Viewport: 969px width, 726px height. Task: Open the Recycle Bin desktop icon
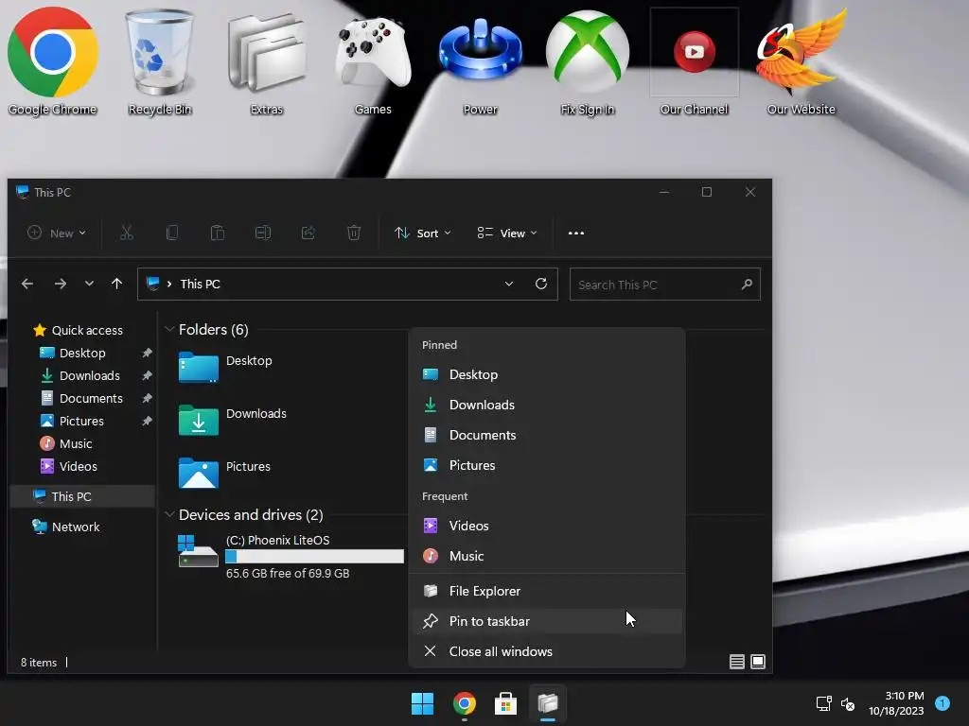point(159,61)
